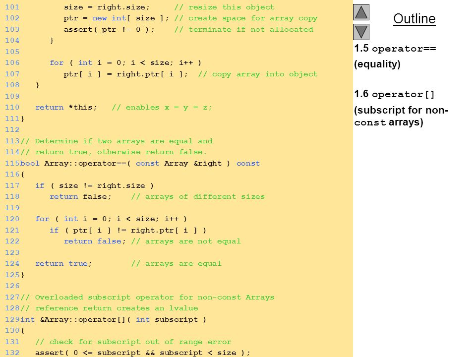Click code line 103 'assert( ptr != 0 );'
Screen dimensions: 476x357
click(x=109, y=29)
